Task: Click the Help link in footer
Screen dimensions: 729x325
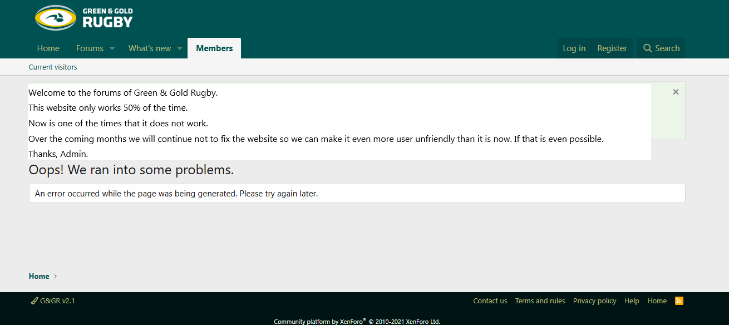Action: pos(632,301)
